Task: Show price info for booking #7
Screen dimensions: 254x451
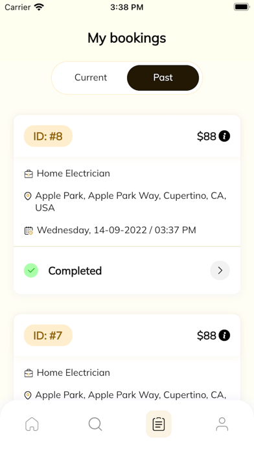Action: click(224, 336)
